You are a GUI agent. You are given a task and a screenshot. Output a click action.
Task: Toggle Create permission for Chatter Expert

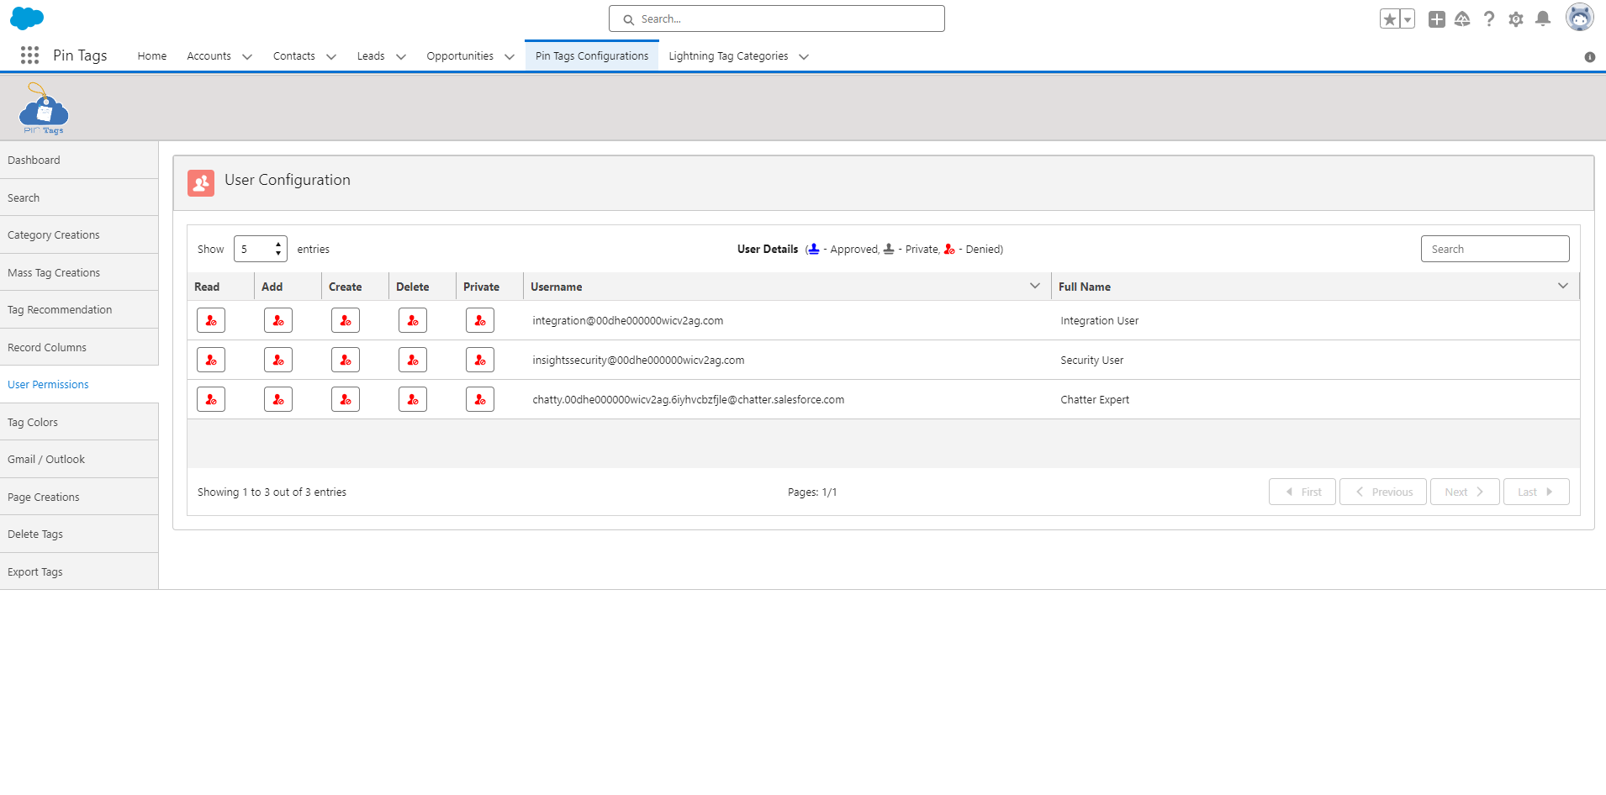(346, 399)
